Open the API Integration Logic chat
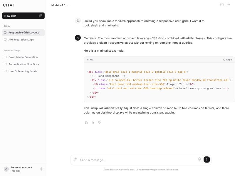 point(21,40)
